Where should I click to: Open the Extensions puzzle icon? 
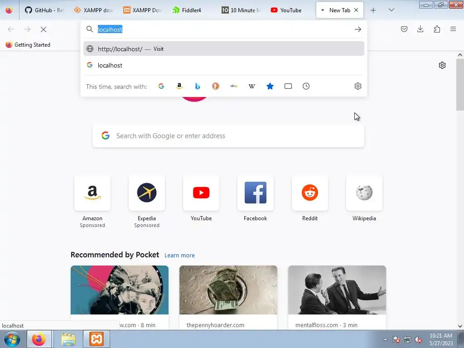coord(437,29)
